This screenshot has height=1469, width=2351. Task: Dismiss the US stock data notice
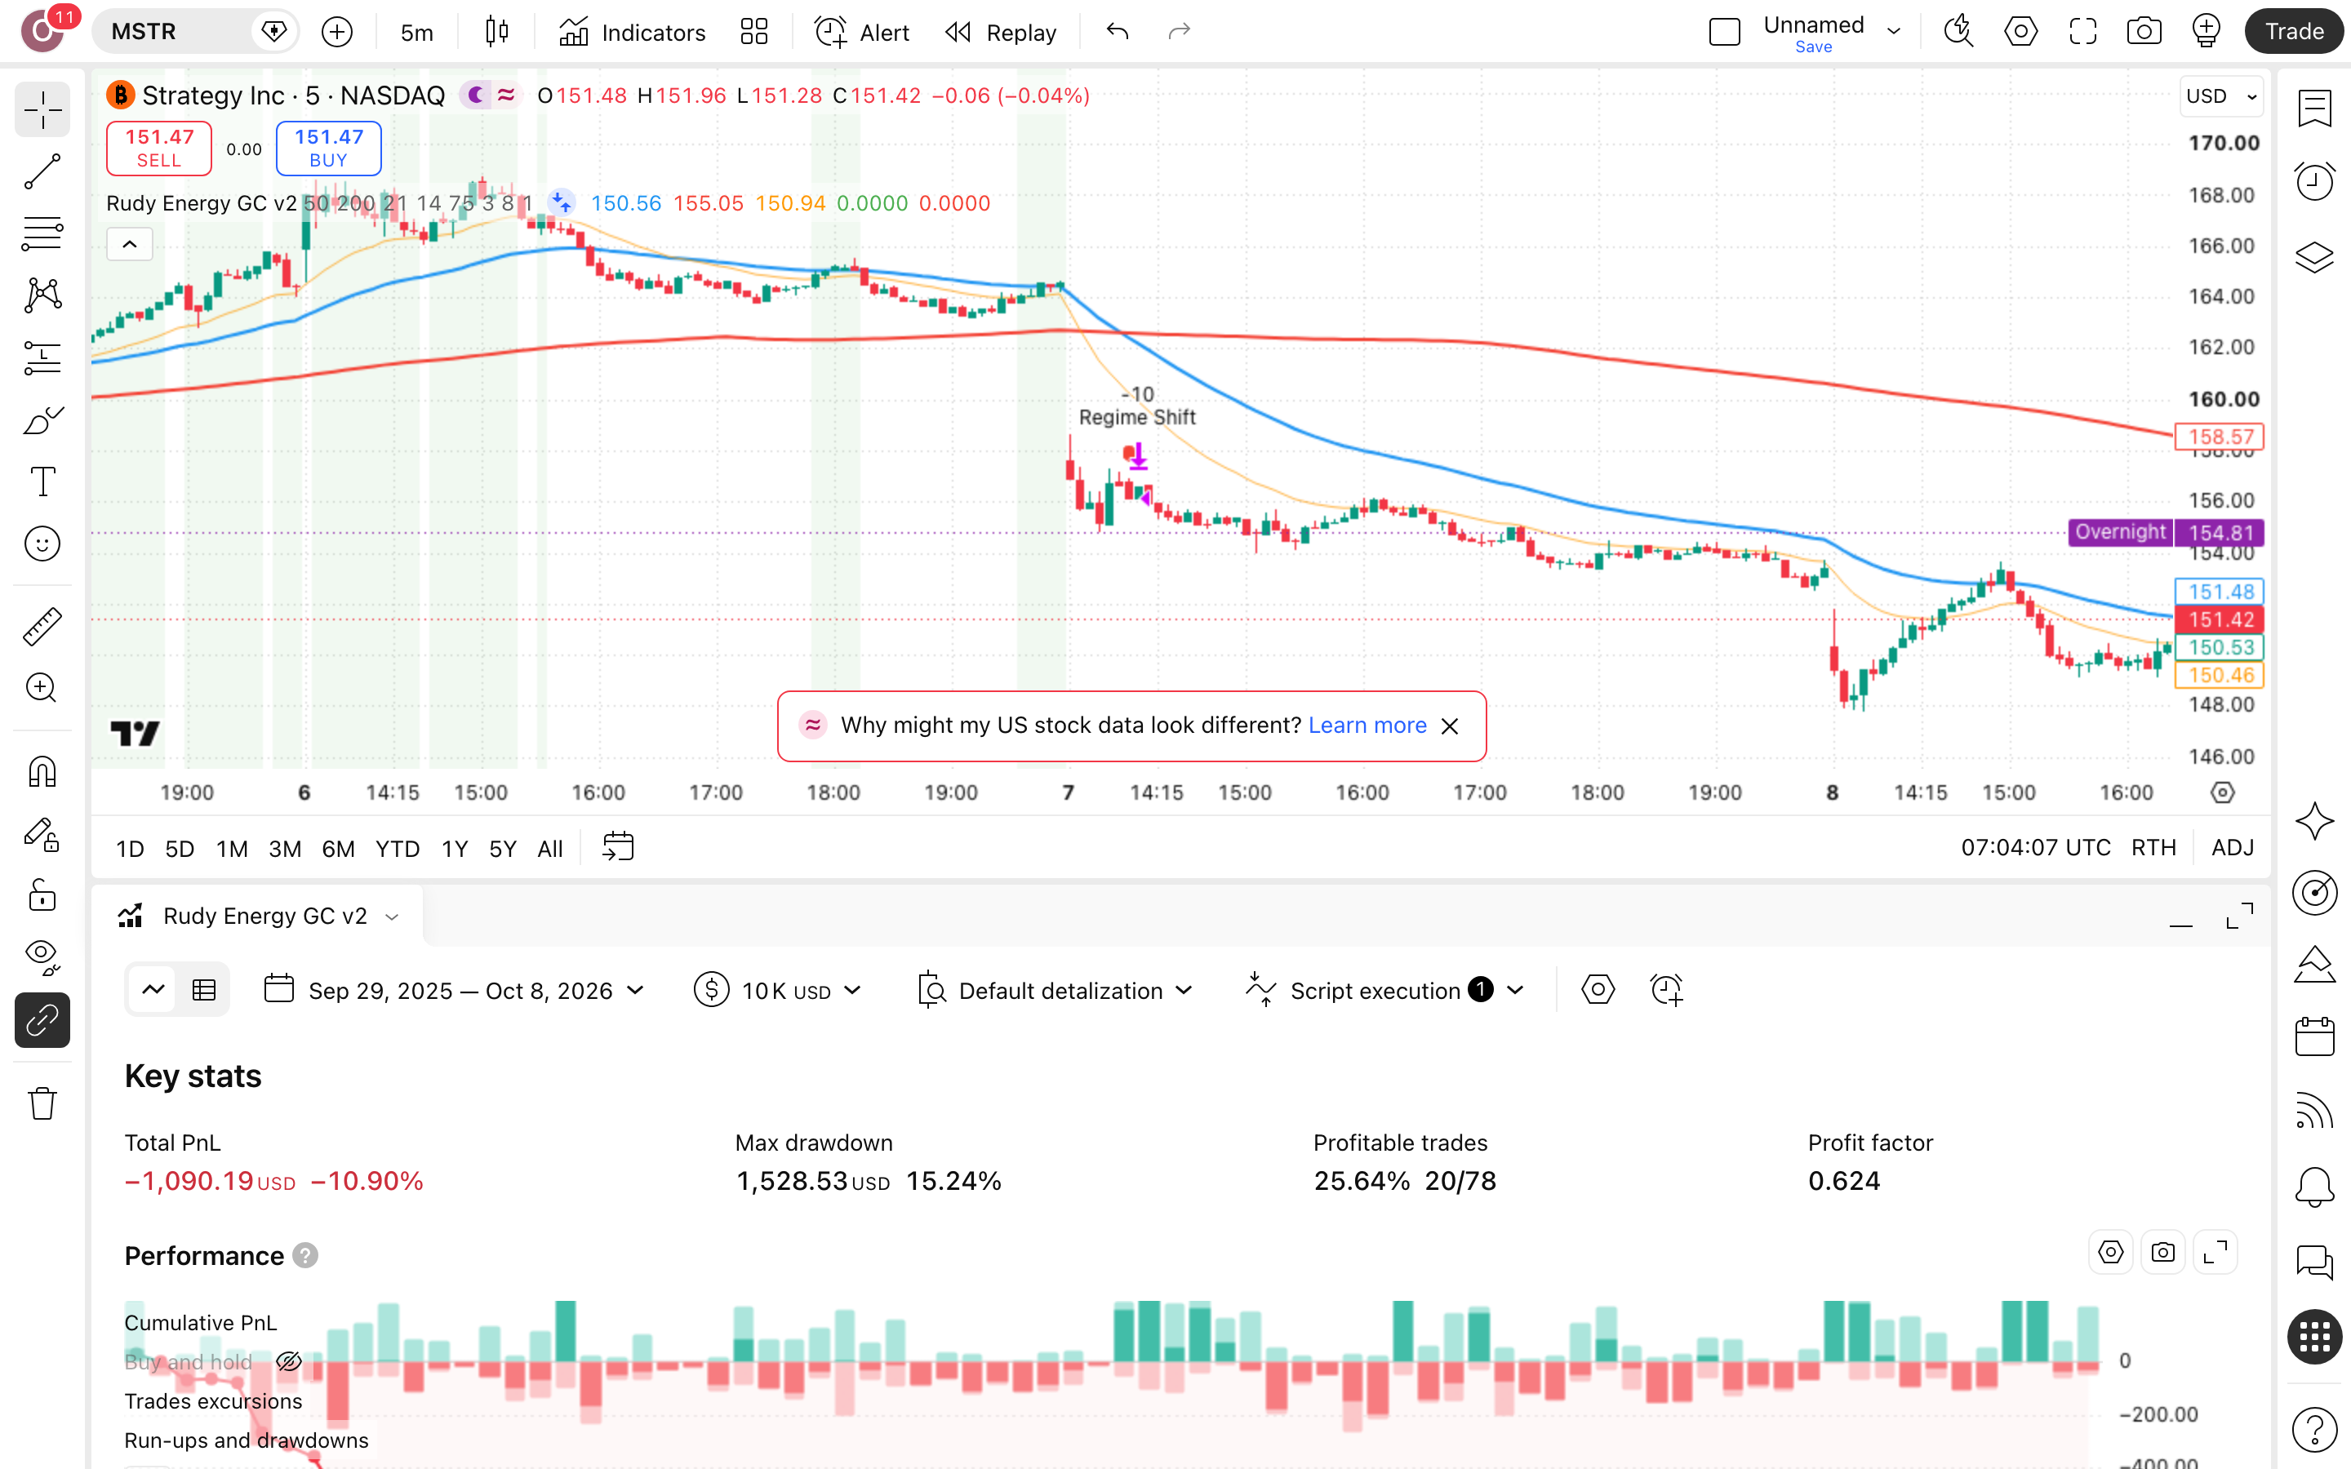pyautogui.click(x=1450, y=726)
